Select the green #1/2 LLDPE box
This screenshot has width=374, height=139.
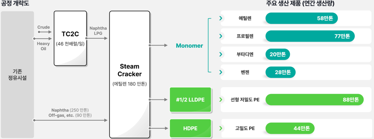[x=191, y=100]
